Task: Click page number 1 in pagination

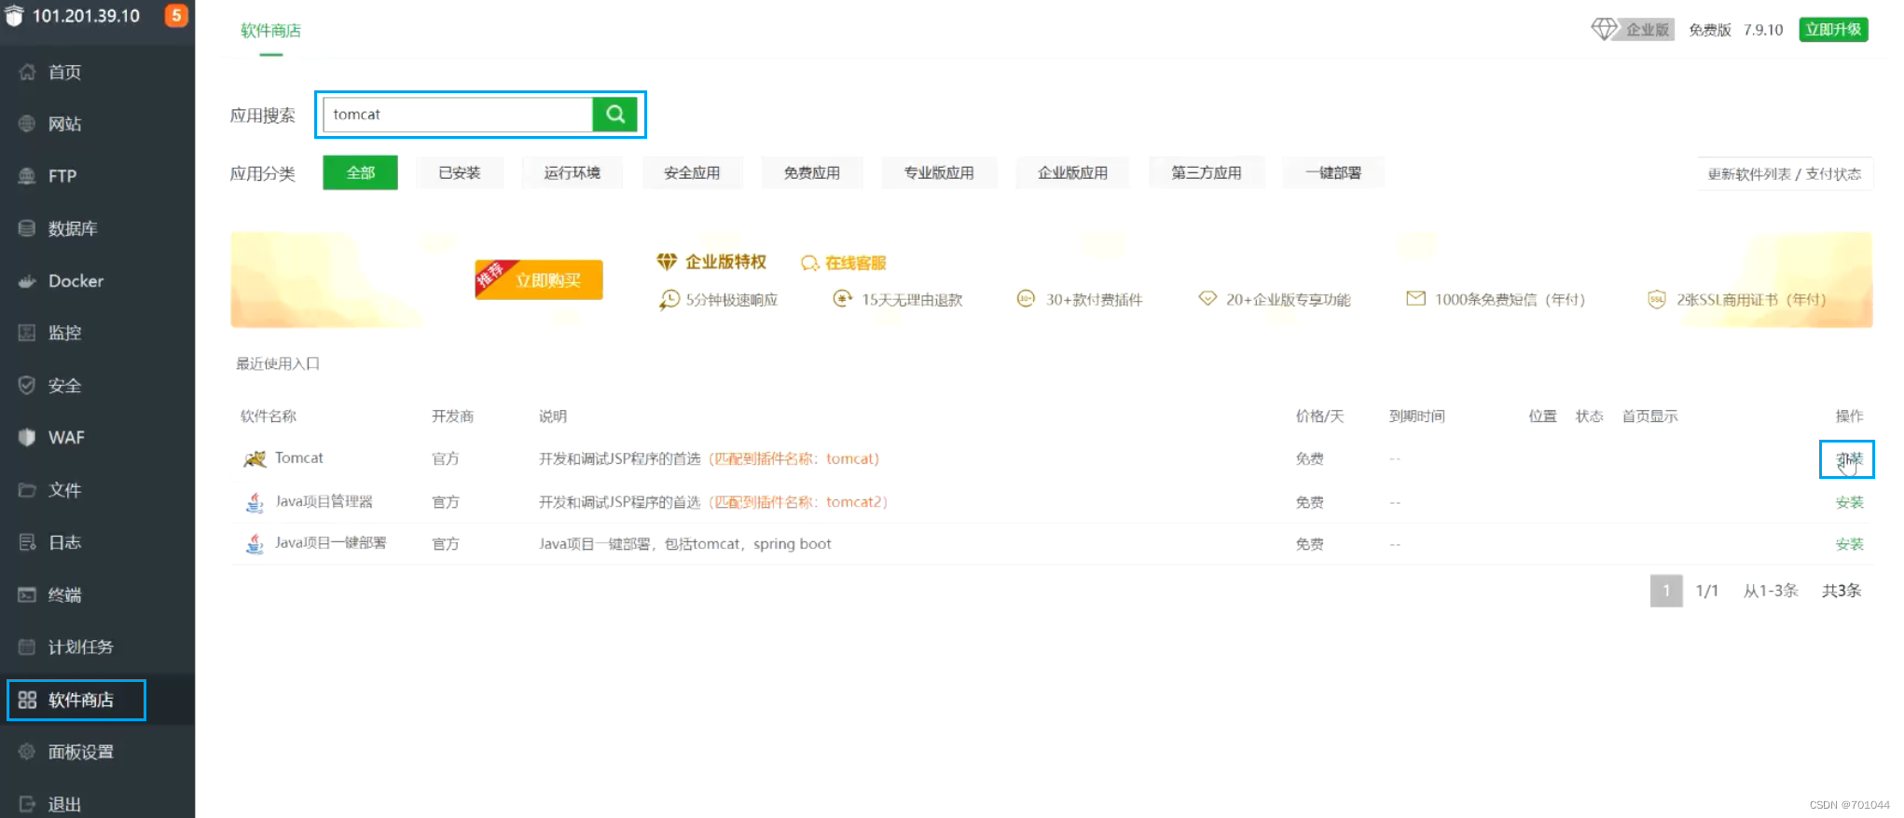Action: (x=1666, y=591)
